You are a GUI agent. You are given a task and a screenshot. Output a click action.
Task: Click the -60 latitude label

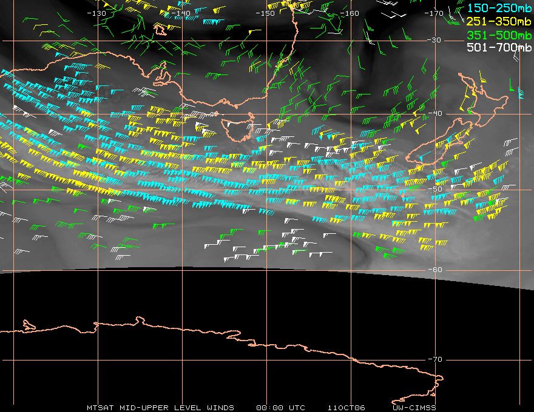click(x=435, y=270)
